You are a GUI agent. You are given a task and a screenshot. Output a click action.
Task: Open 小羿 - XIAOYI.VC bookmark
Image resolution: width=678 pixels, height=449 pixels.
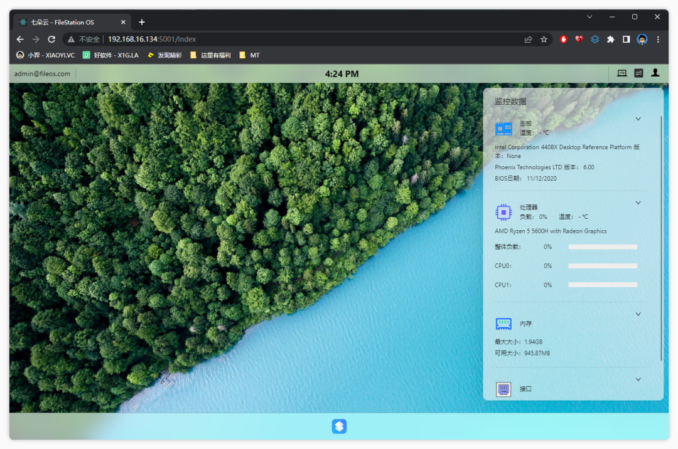coord(45,55)
